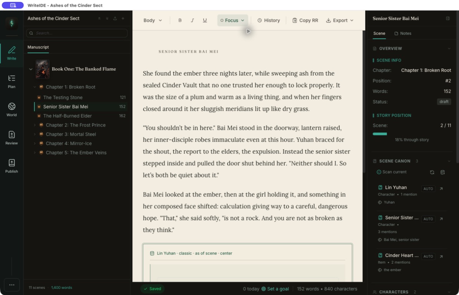Click the manuscript upload/export icon
This screenshot has width=459, height=295.
(115, 18)
